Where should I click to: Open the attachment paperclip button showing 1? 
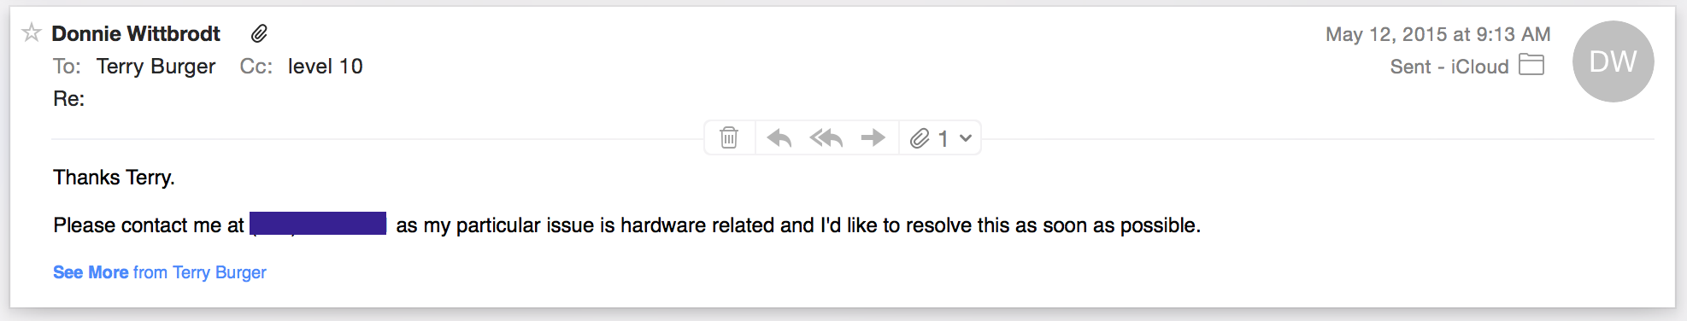[929, 138]
